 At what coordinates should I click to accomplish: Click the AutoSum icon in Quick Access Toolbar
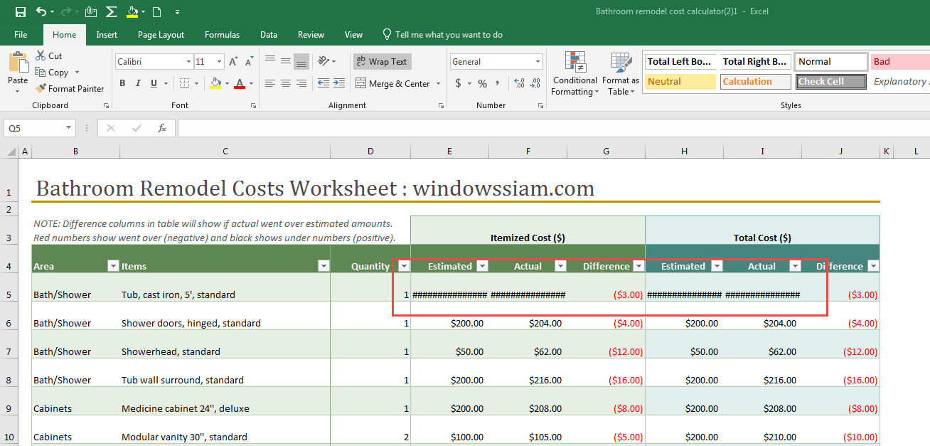[x=110, y=11]
